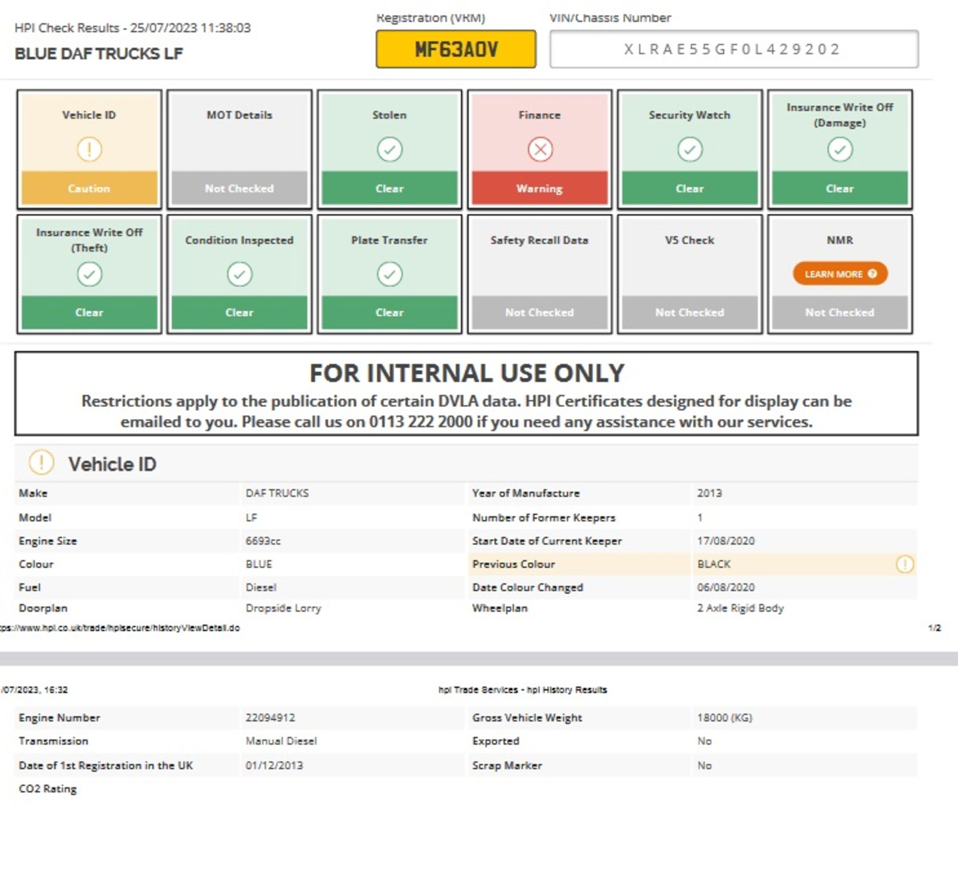Viewport: 958px width, 875px height.
Task: Click the Doorplan value Dropside Lorry
Action: click(x=283, y=609)
